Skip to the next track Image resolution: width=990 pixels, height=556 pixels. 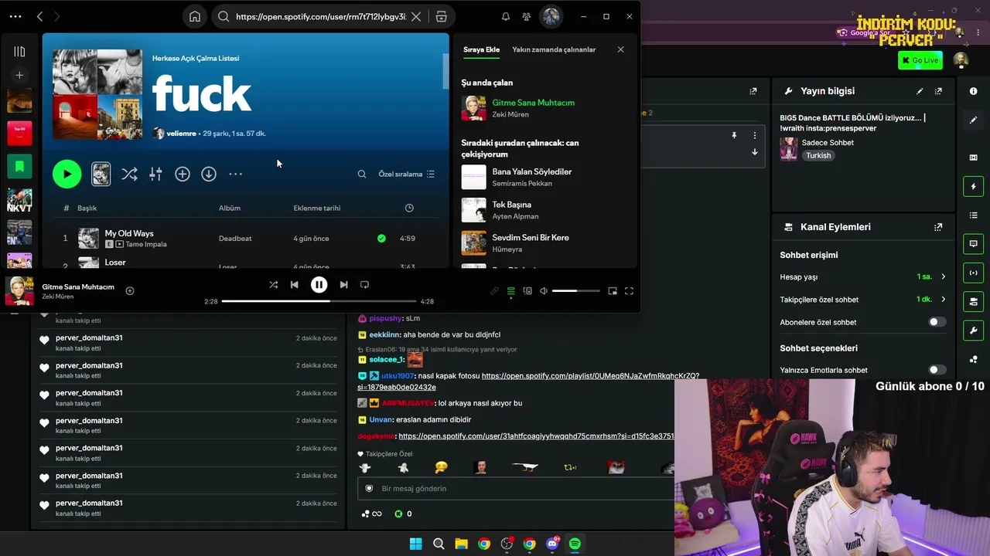(343, 285)
